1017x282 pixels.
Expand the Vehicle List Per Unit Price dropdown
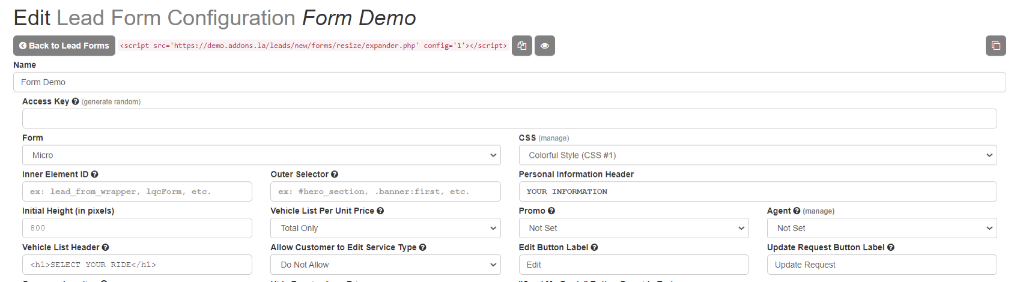pyautogui.click(x=385, y=228)
